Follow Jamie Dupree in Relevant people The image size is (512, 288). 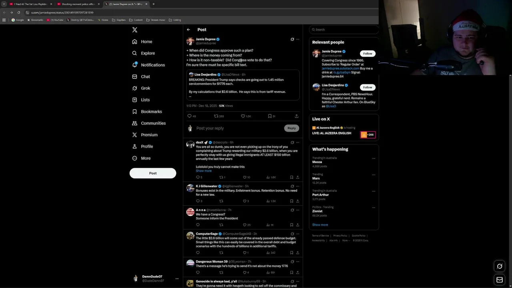tap(368, 54)
